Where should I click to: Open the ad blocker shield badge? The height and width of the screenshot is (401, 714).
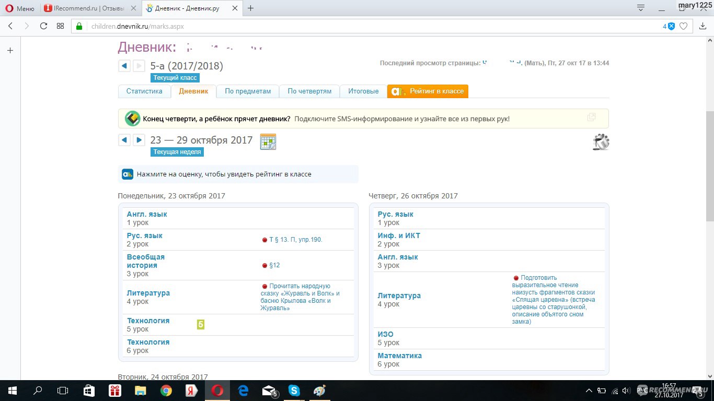(x=669, y=26)
